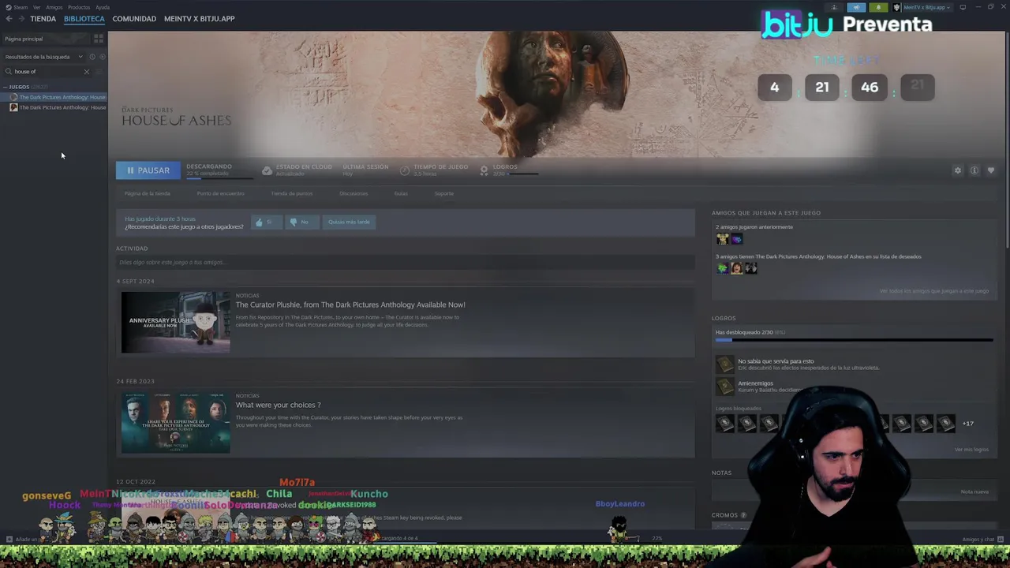1010x568 pixels.
Task: Open 'The Curator Plushie' news headline
Action: tap(350, 305)
